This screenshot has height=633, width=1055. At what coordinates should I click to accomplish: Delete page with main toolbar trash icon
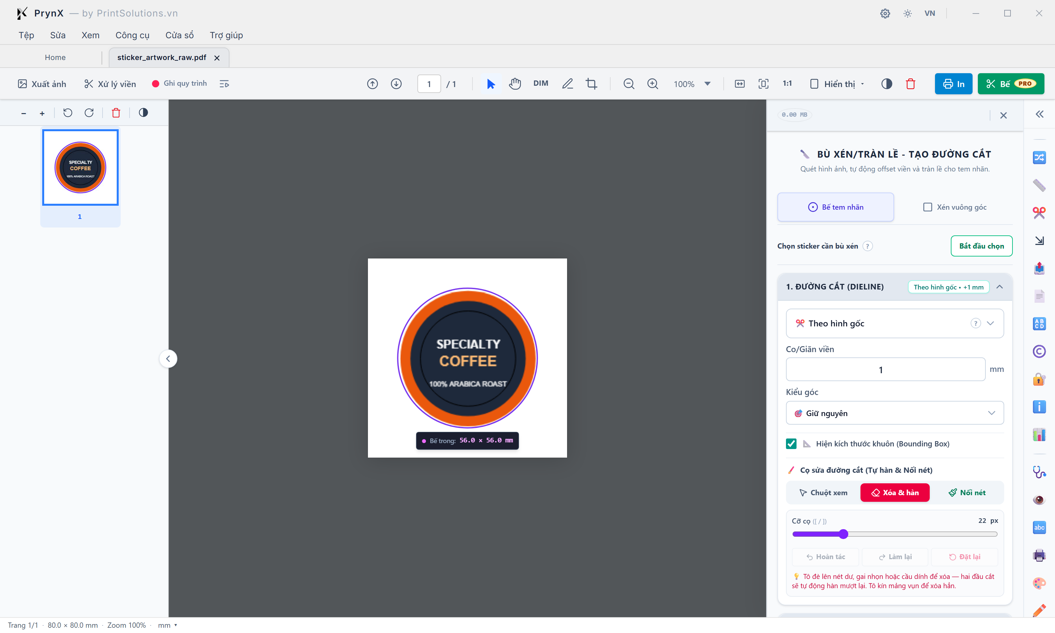point(911,84)
